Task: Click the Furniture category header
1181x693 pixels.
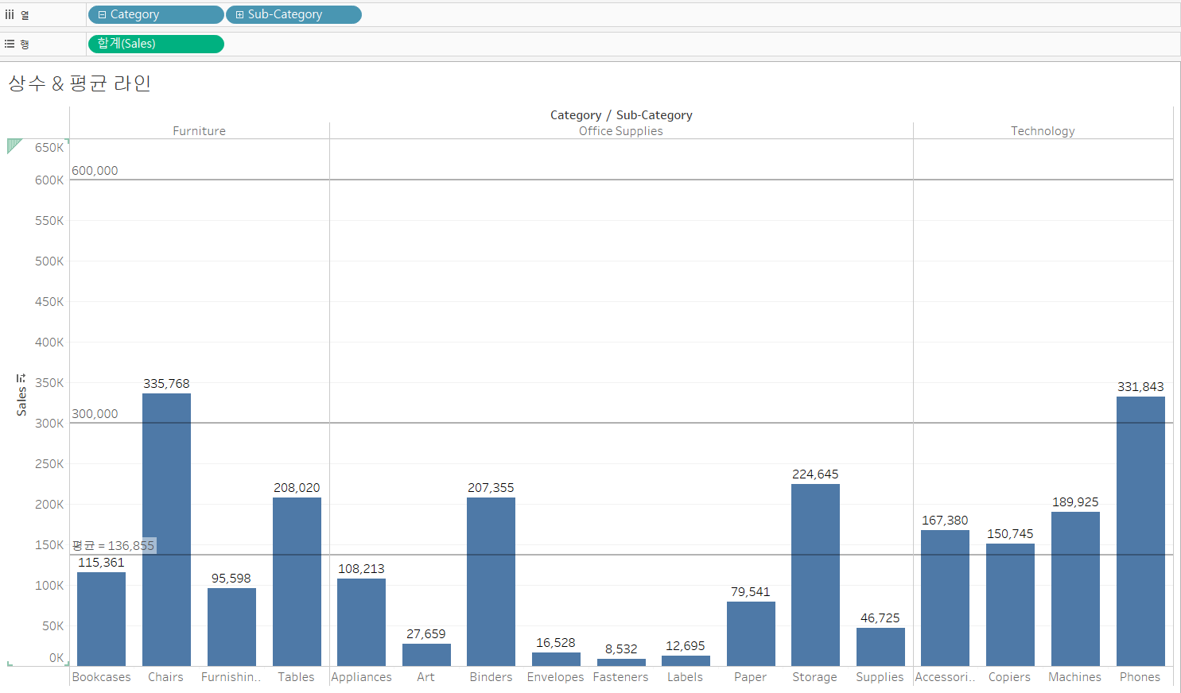Action: [199, 131]
